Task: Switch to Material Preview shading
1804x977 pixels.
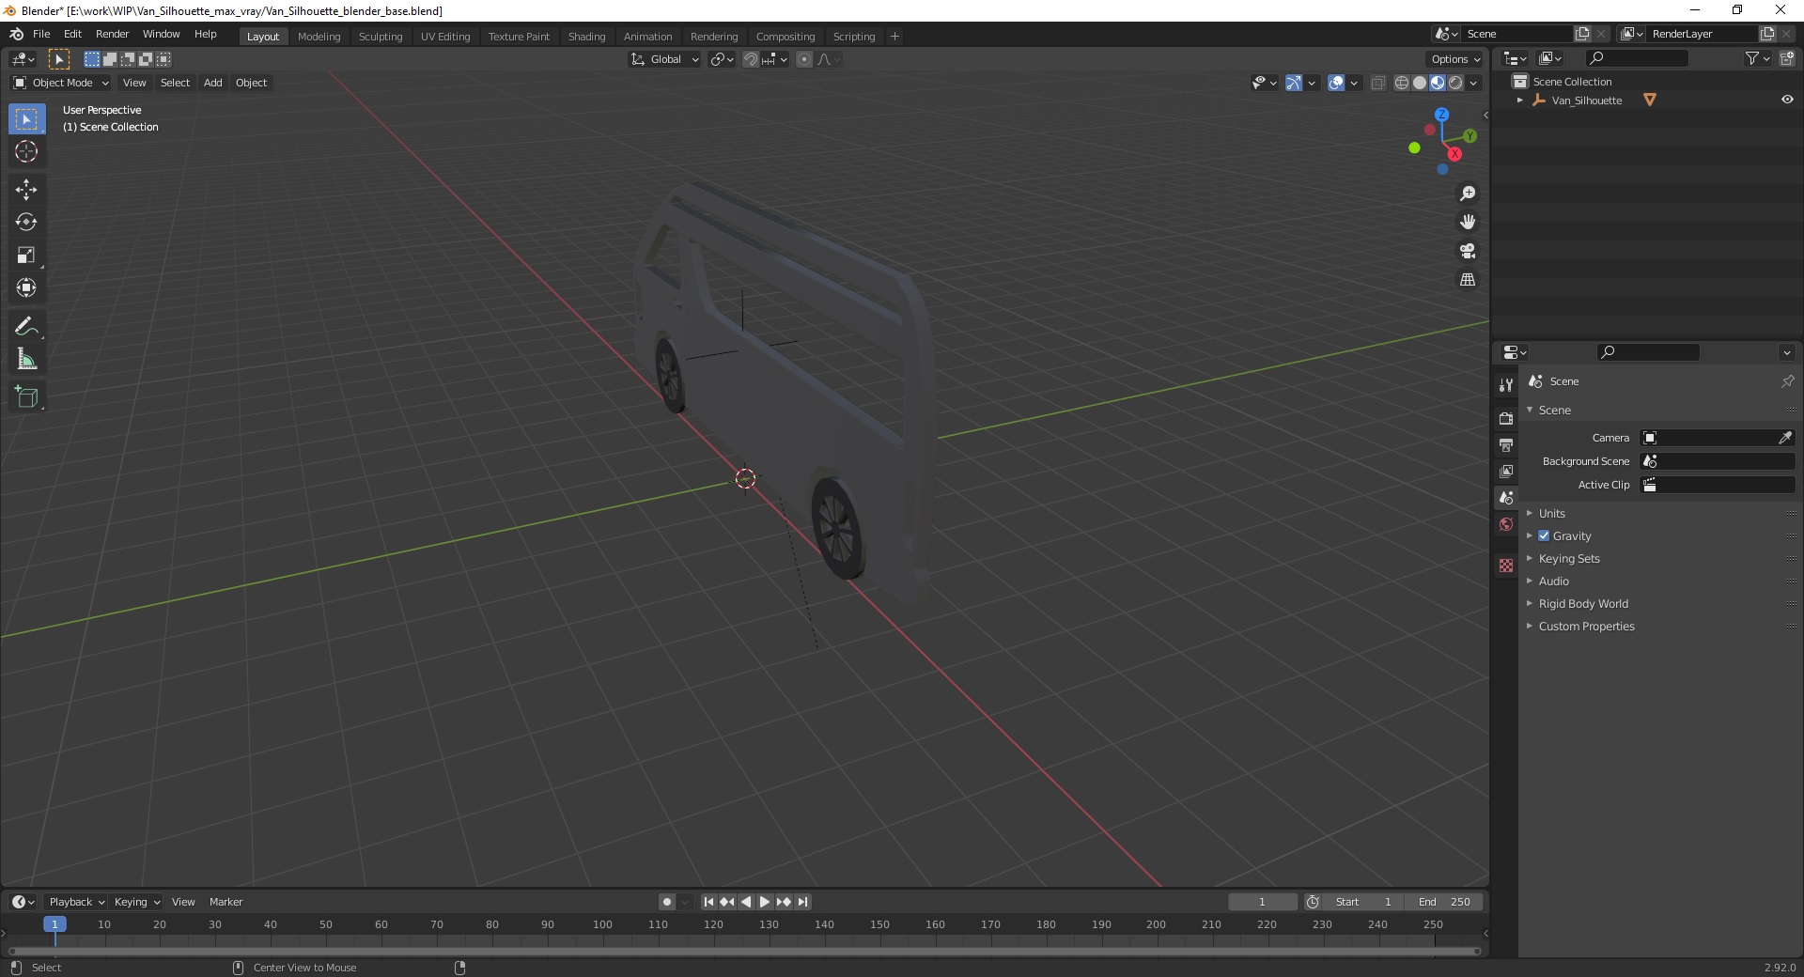Action: tap(1438, 83)
